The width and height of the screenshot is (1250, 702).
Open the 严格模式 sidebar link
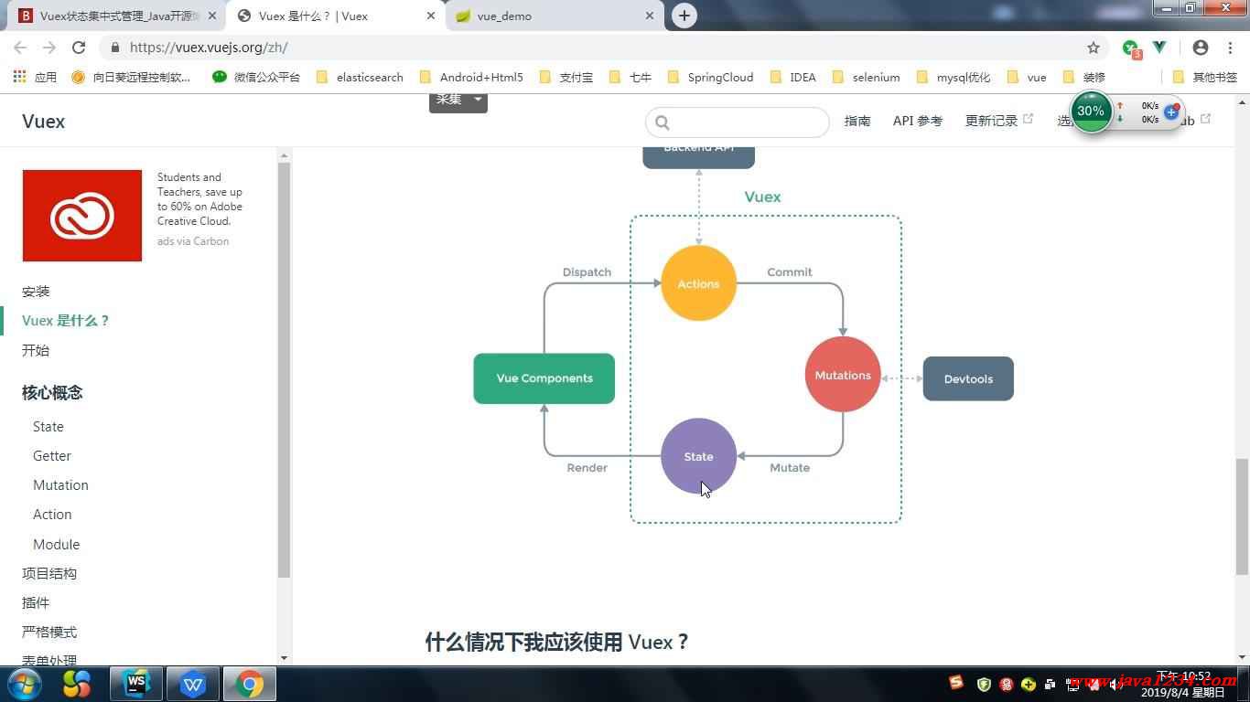(x=49, y=632)
